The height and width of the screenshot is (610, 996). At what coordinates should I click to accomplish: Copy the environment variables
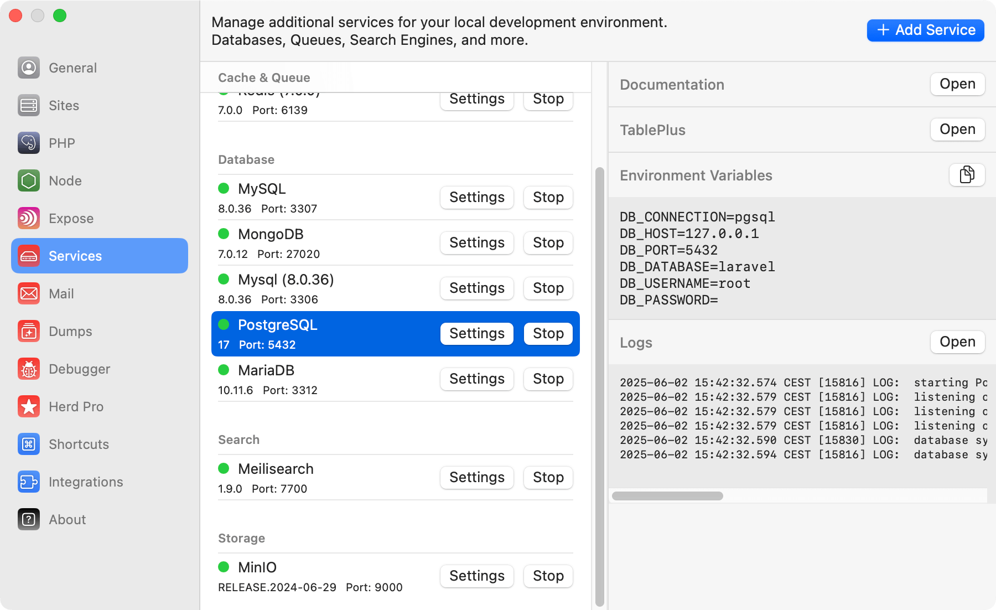click(x=967, y=175)
